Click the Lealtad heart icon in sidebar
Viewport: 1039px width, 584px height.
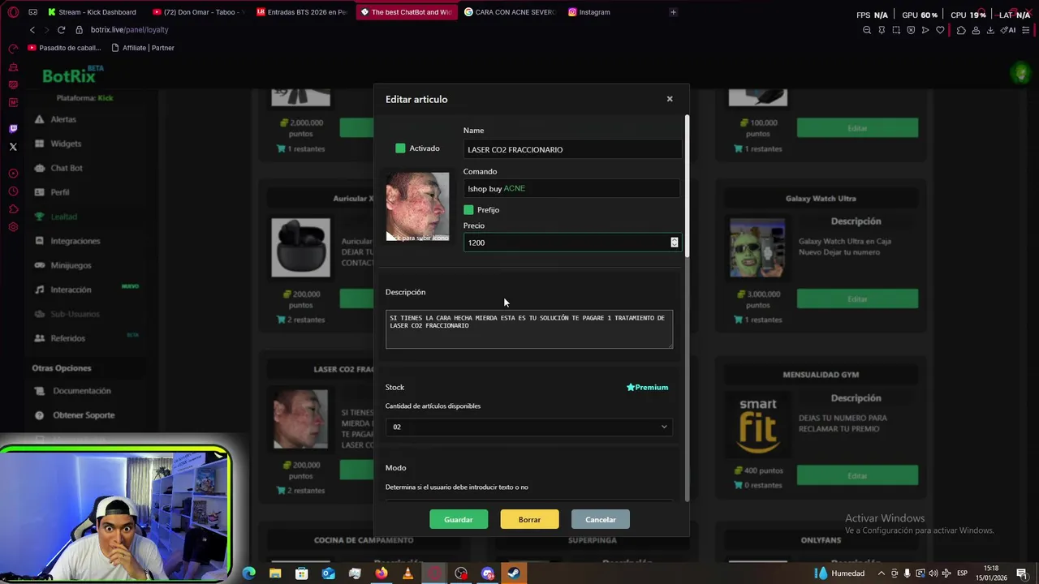point(39,217)
